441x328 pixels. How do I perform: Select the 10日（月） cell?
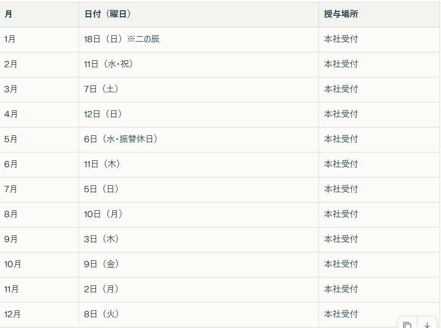click(x=103, y=214)
